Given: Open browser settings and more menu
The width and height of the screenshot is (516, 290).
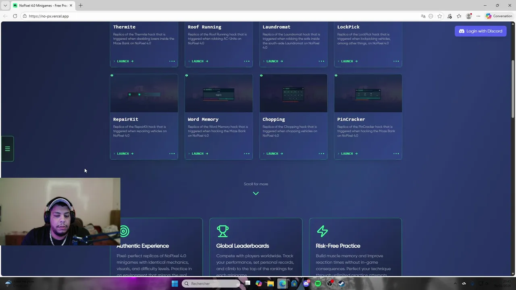Looking at the screenshot, I should [478, 16].
